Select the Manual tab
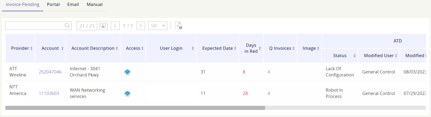Screen dimensions: 431x117 tap(95, 5)
